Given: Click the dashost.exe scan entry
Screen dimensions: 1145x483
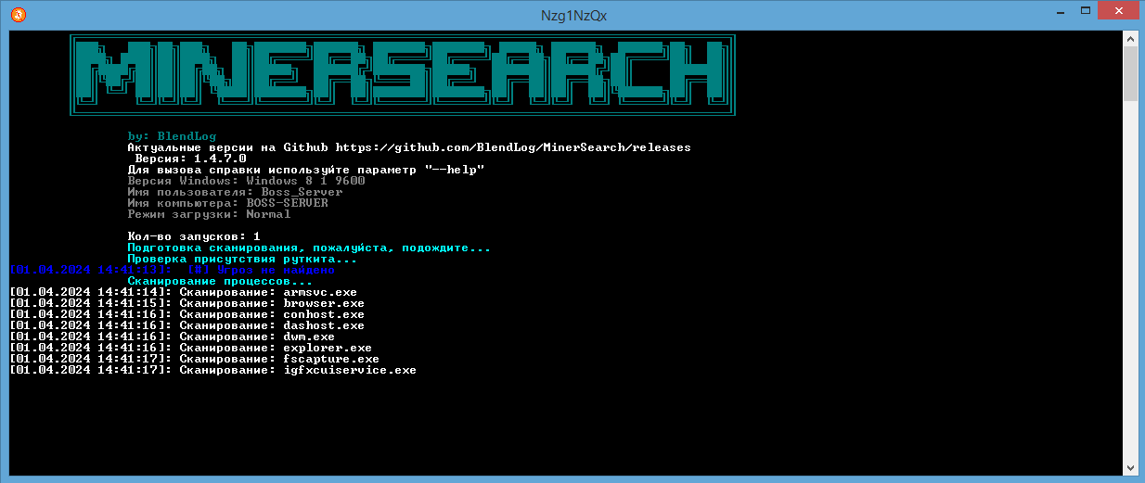Looking at the screenshot, I should tap(187, 325).
